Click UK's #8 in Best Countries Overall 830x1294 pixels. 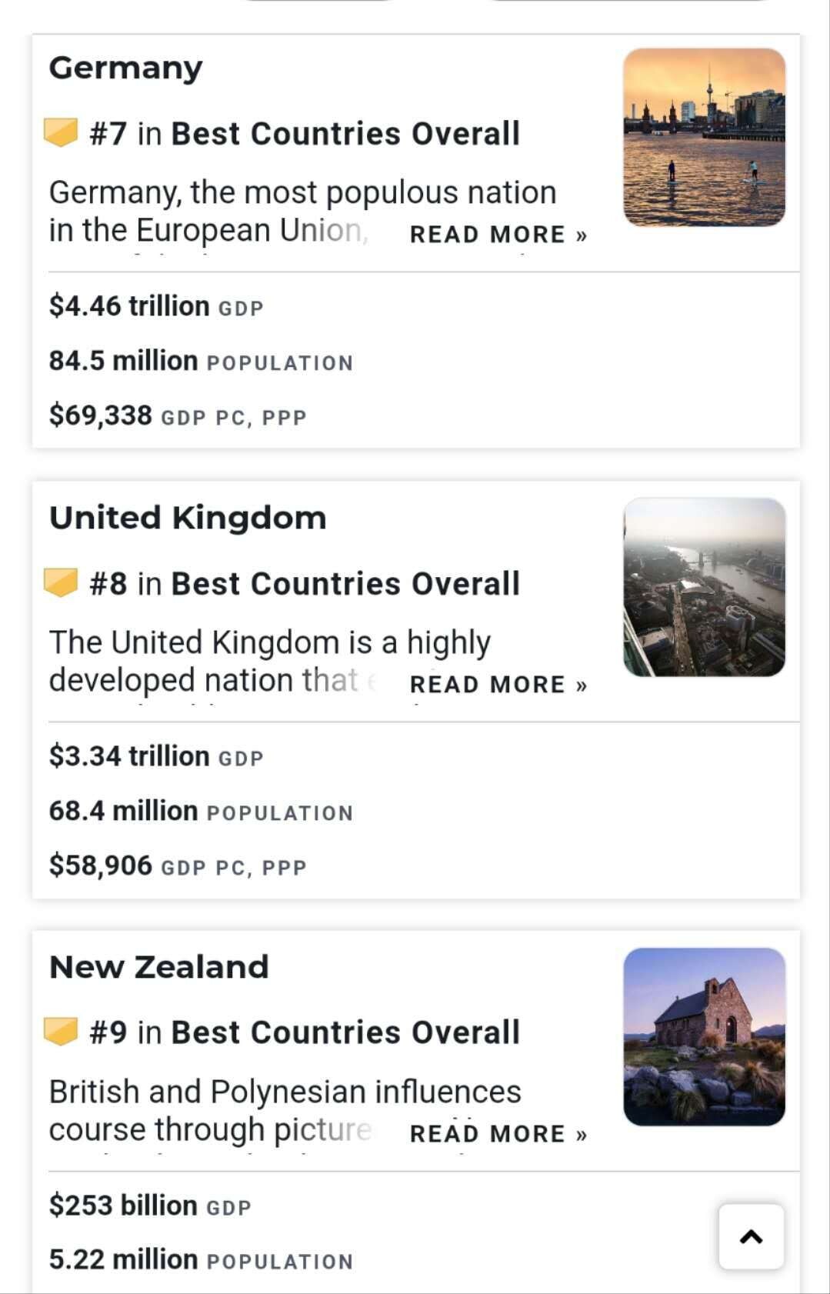click(x=305, y=584)
